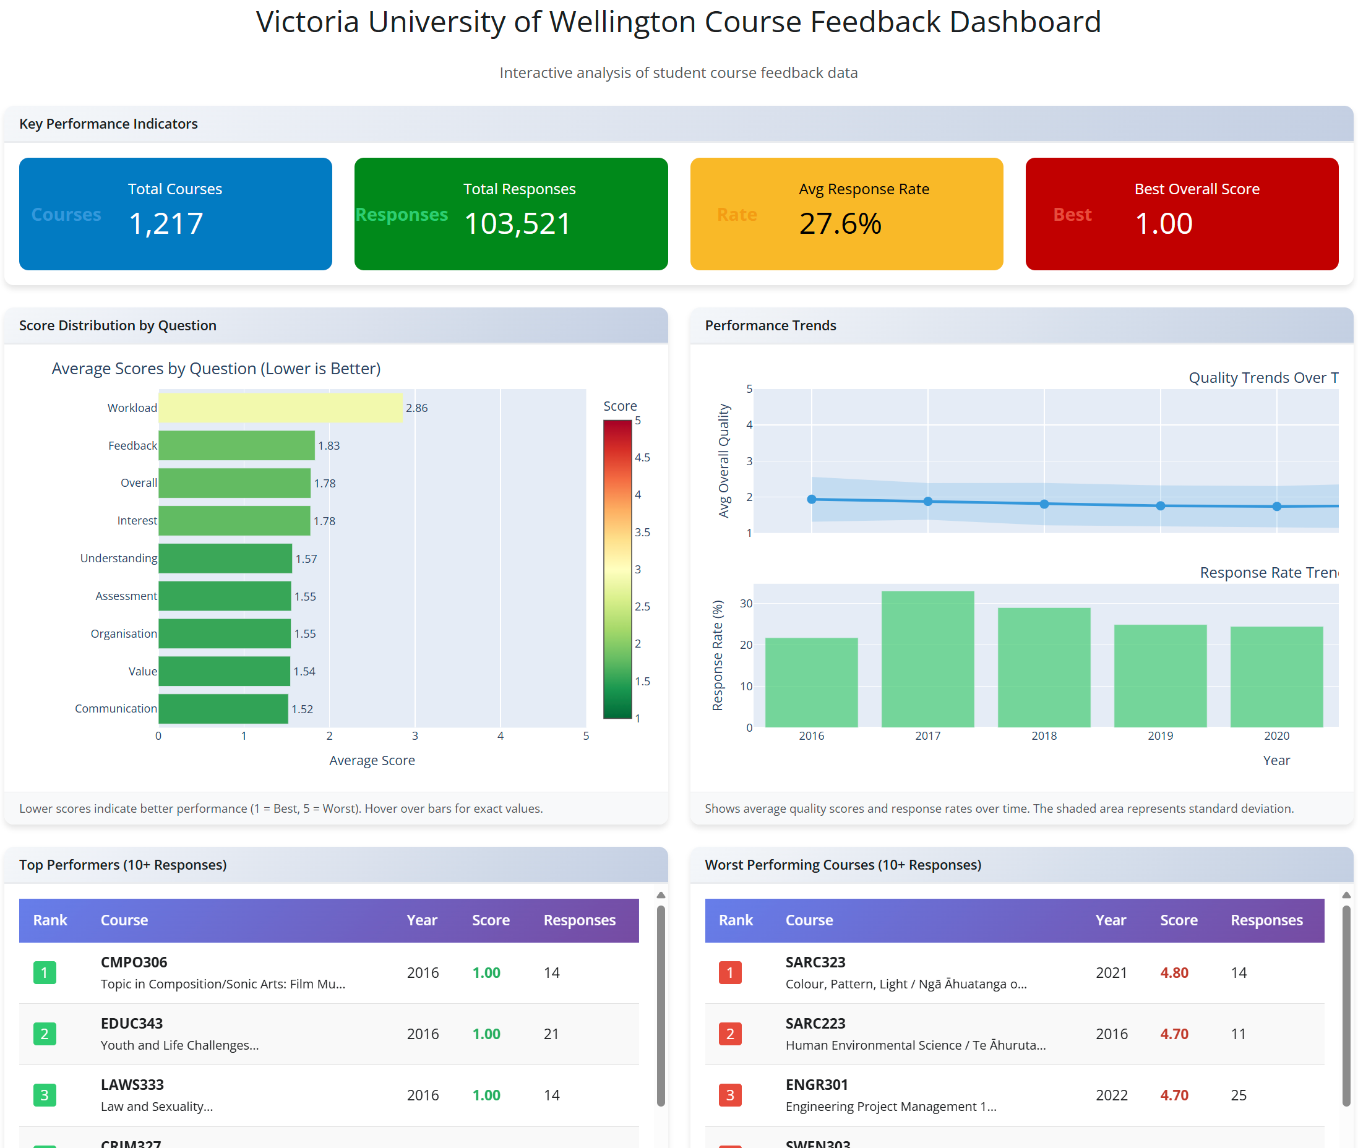Click the 2019 quality trend data point

coord(1160,506)
